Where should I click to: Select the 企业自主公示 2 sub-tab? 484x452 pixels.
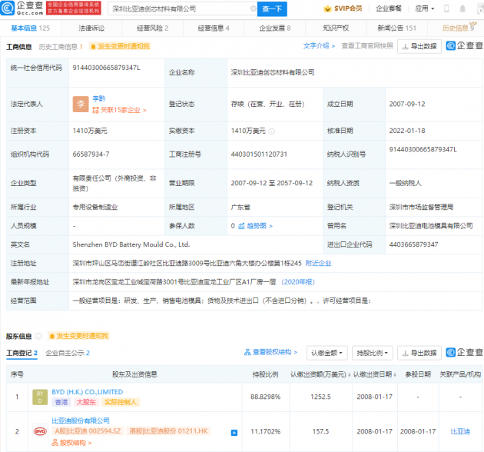pyautogui.click(x=68, y=353)
